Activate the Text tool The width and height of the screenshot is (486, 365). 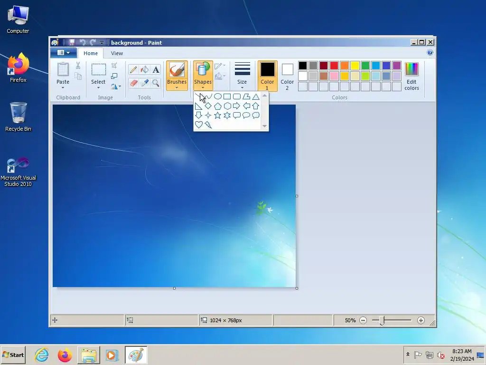(156, 69)
